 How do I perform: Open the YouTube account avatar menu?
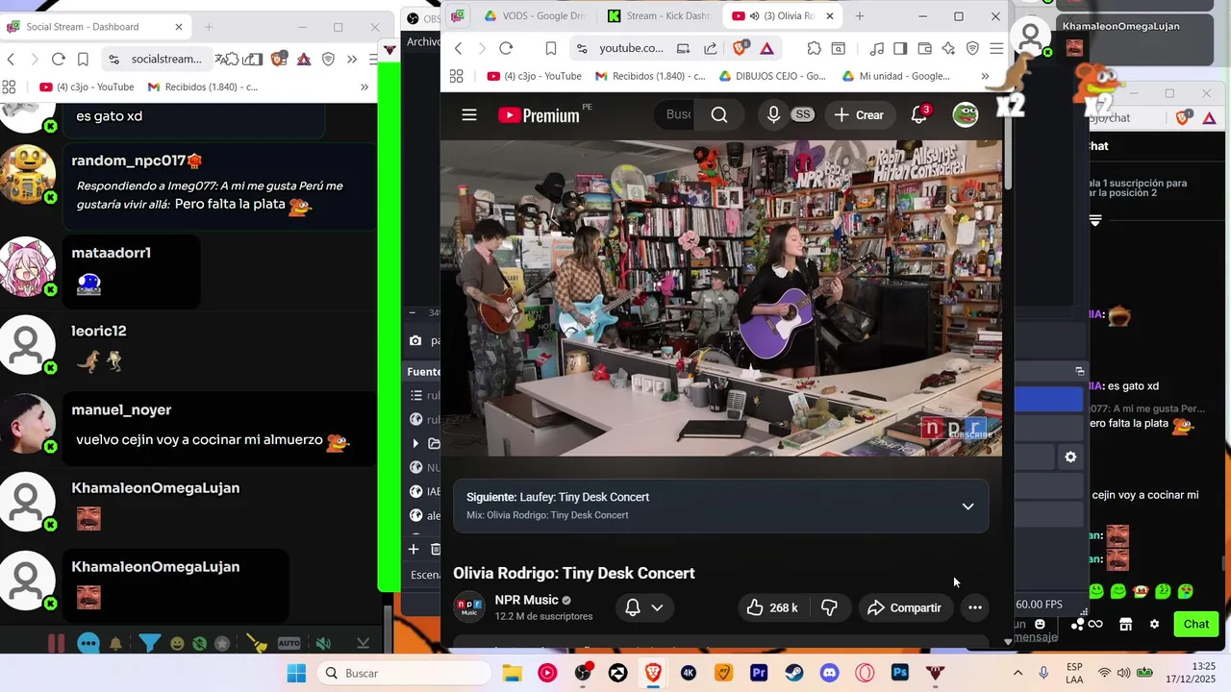[966, 115]
